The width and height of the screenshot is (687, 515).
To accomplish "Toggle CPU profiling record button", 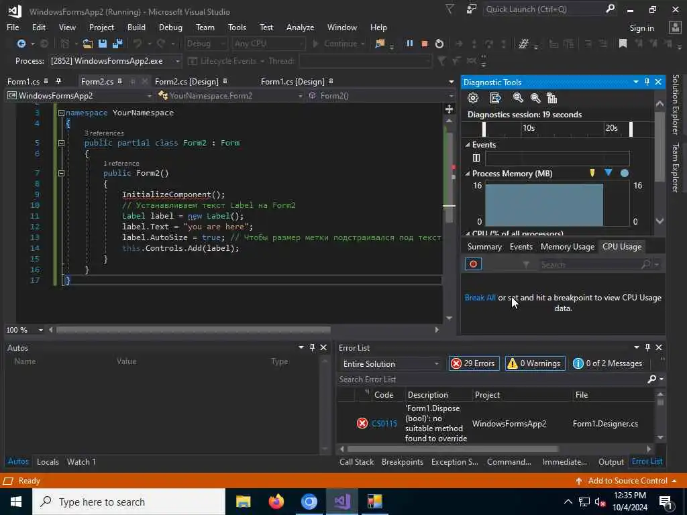I will click(473, 264).
